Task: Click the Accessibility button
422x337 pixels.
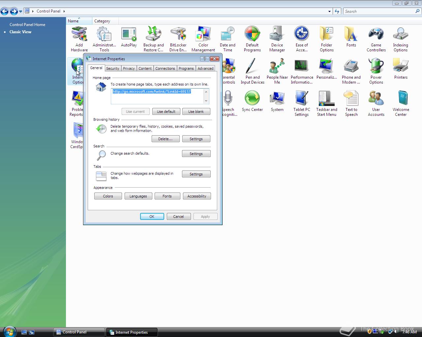Action: tap(197, 196)
